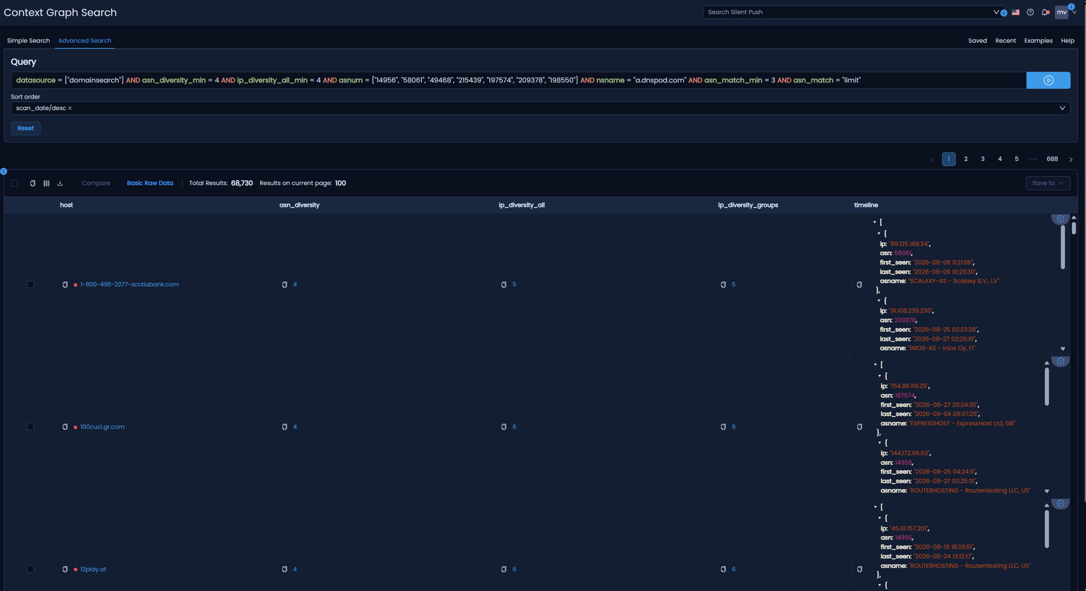Click the info badge beside the search box
Screen dimensions: 1086x591
1003,13
